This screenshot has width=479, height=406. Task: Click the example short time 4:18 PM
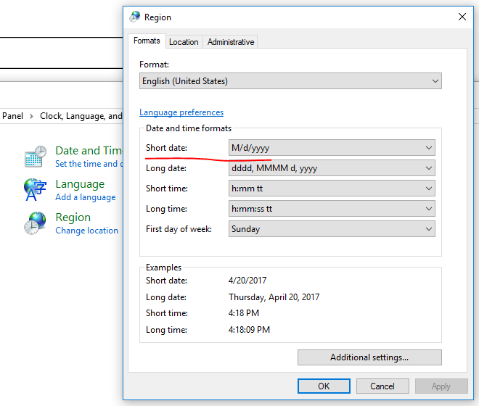coord(244,313)
